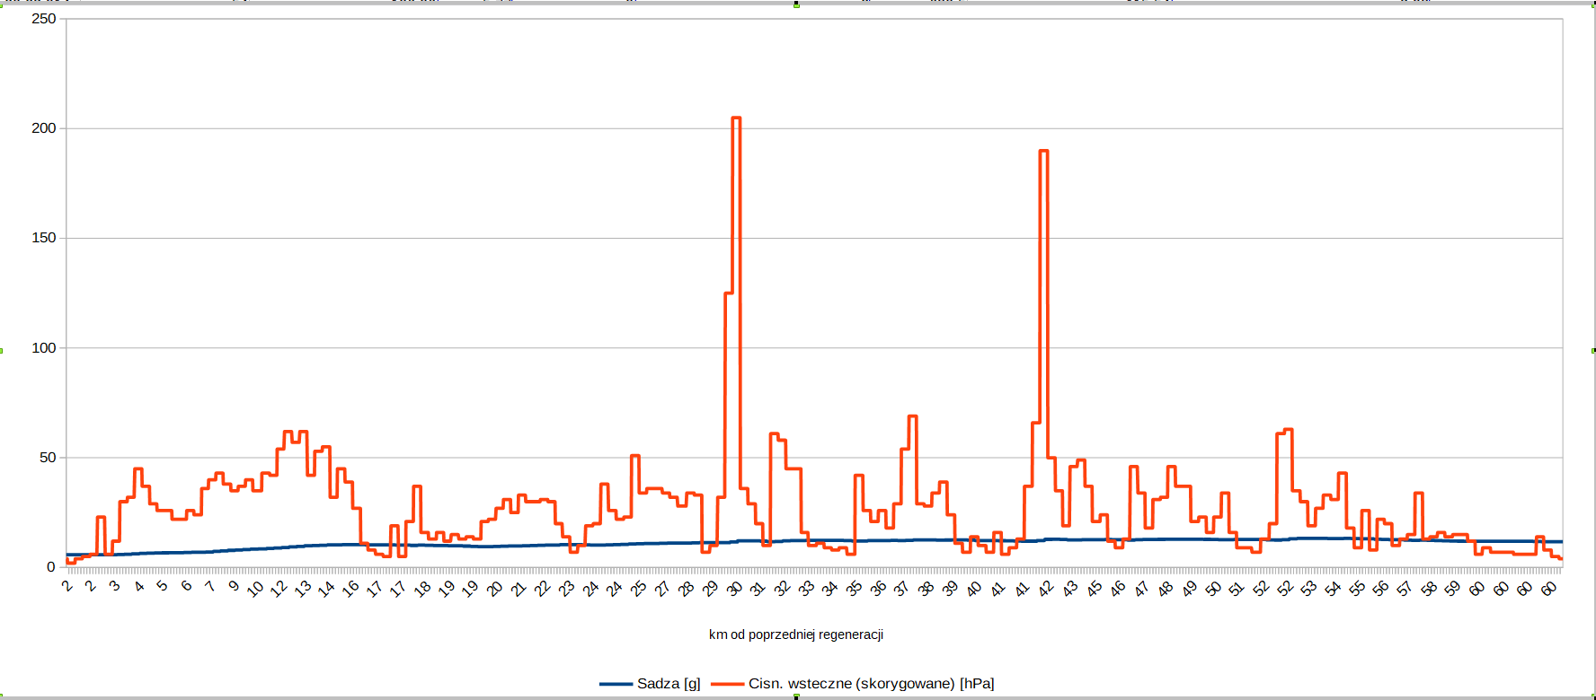
Task: Click X-axis label 34
Action: 829,589
